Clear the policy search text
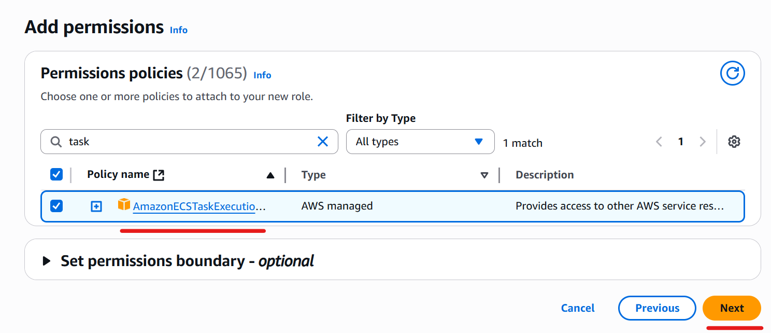 pyautogui.click(x=322, y=142)
